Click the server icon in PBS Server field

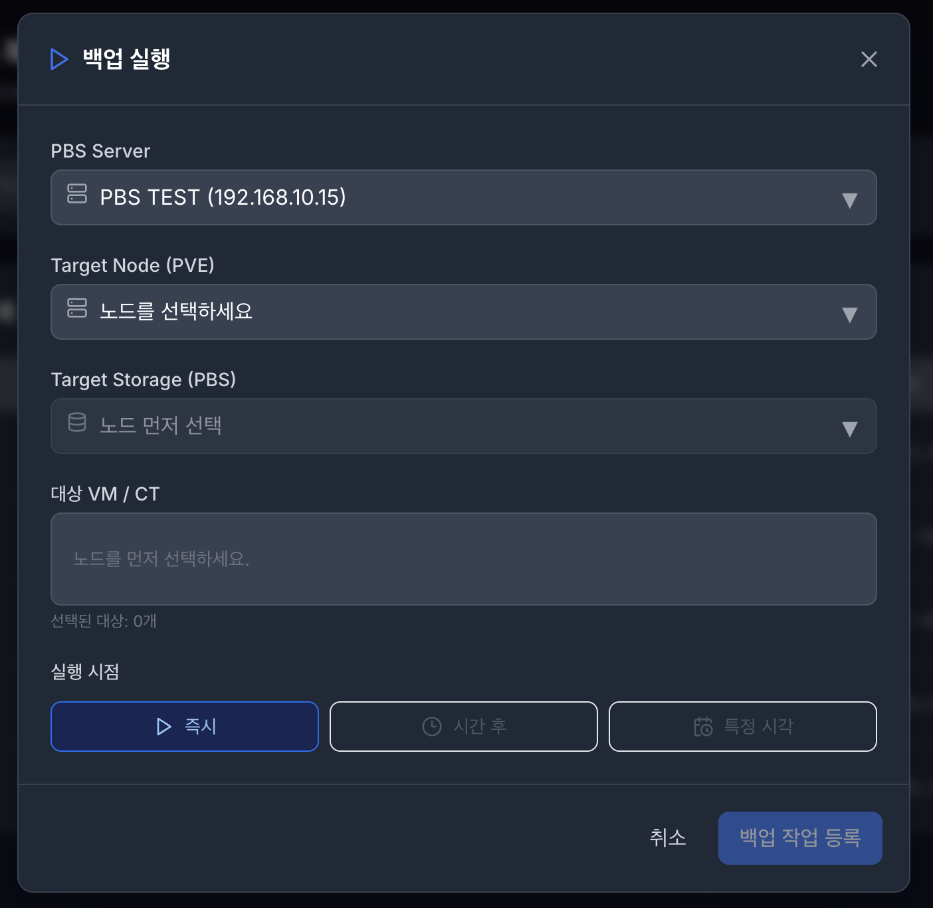[77, 196]
